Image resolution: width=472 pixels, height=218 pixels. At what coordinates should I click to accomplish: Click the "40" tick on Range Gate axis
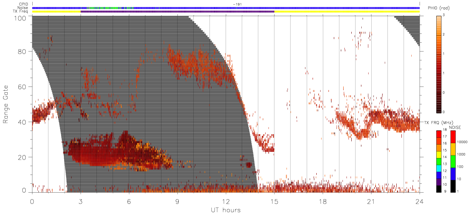coord(22,122)
